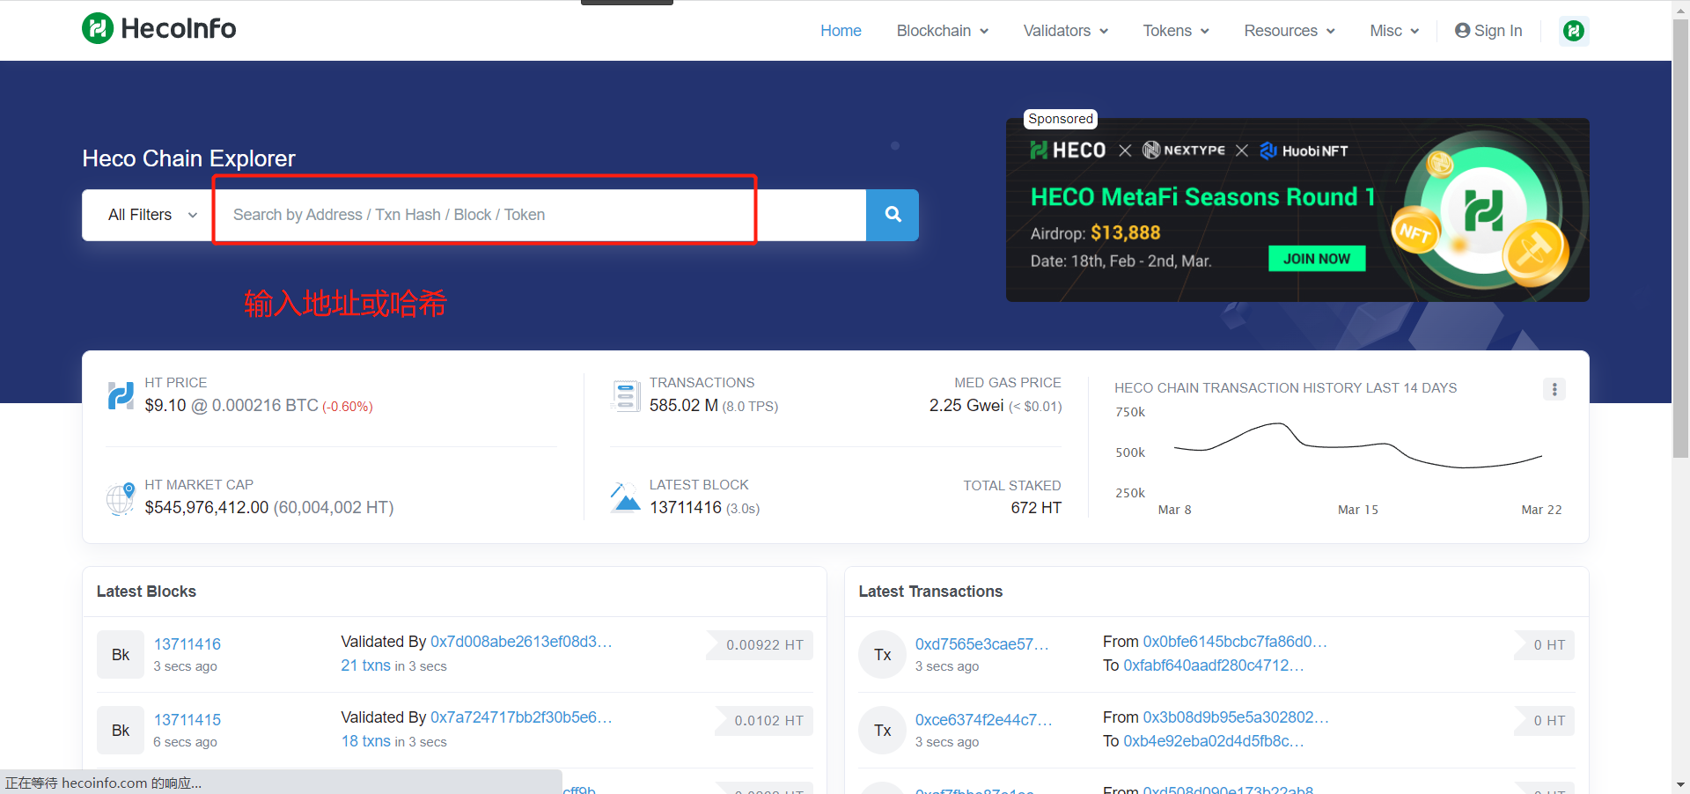Viewport: 1690px width, 794px height.
Task: Click Sign In
Action: coord(1488,31)
